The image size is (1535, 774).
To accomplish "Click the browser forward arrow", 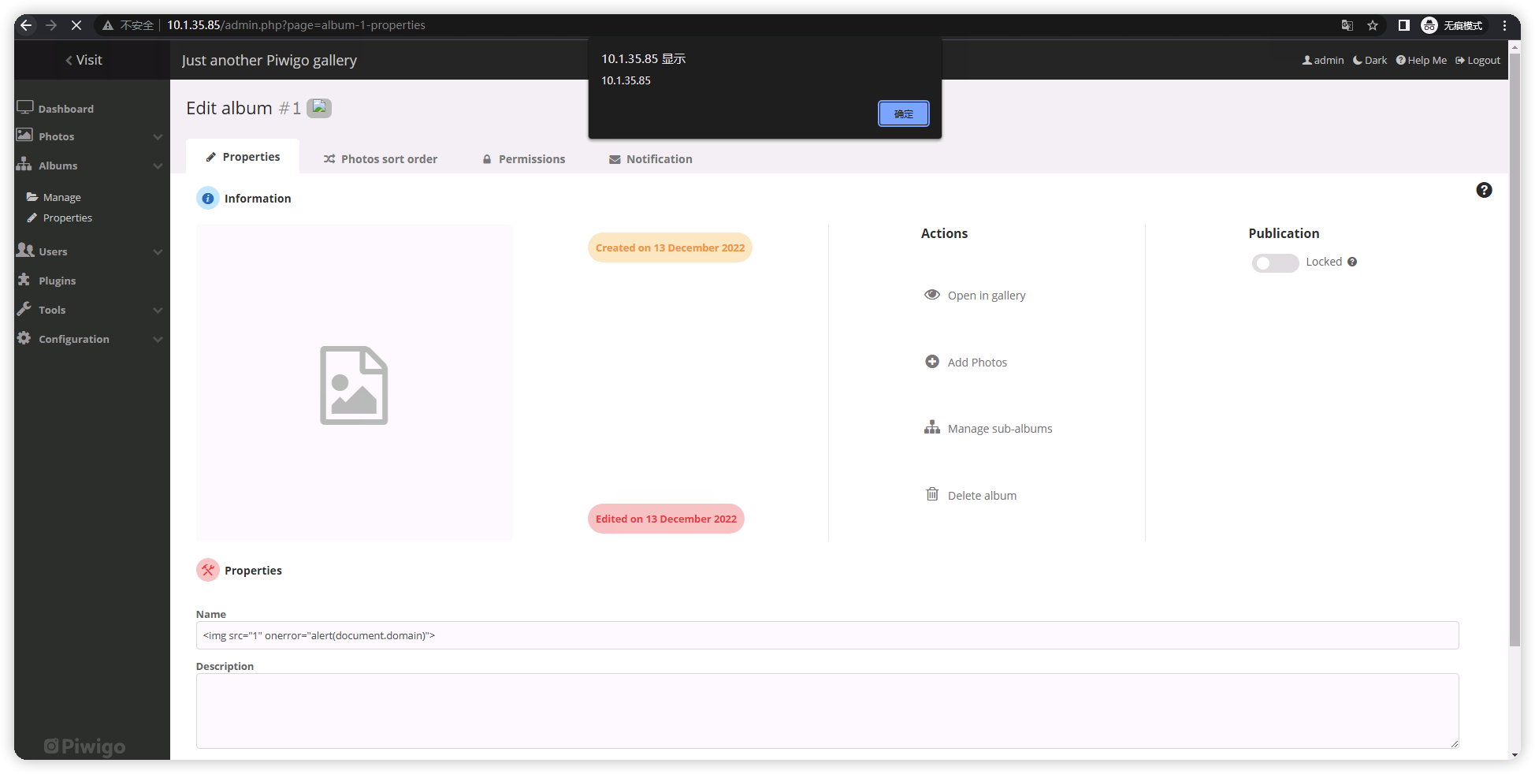I will click(x=51, y=25).
